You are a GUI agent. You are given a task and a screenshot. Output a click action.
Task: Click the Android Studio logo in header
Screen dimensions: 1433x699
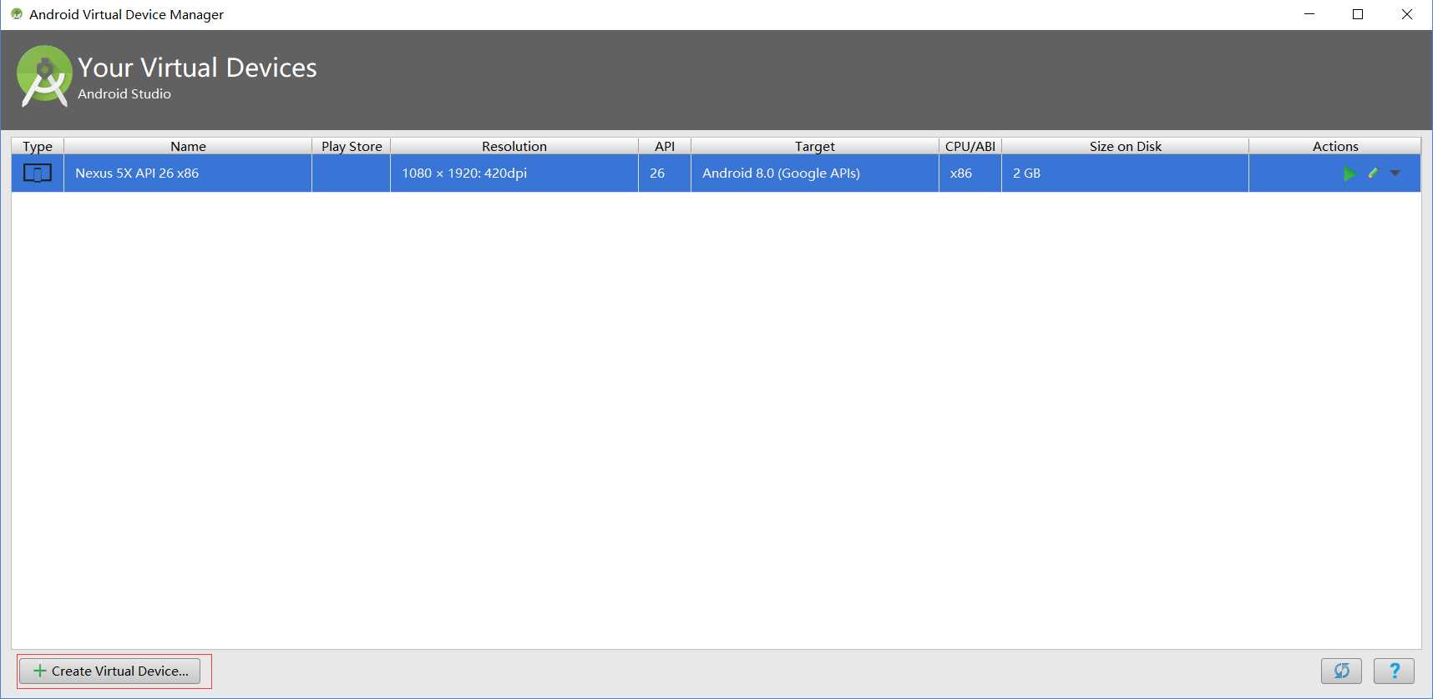pos(43,76)
